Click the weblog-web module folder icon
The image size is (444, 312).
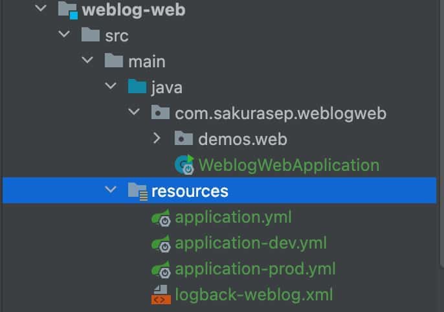pyautogui.click(x=68, y=10)
